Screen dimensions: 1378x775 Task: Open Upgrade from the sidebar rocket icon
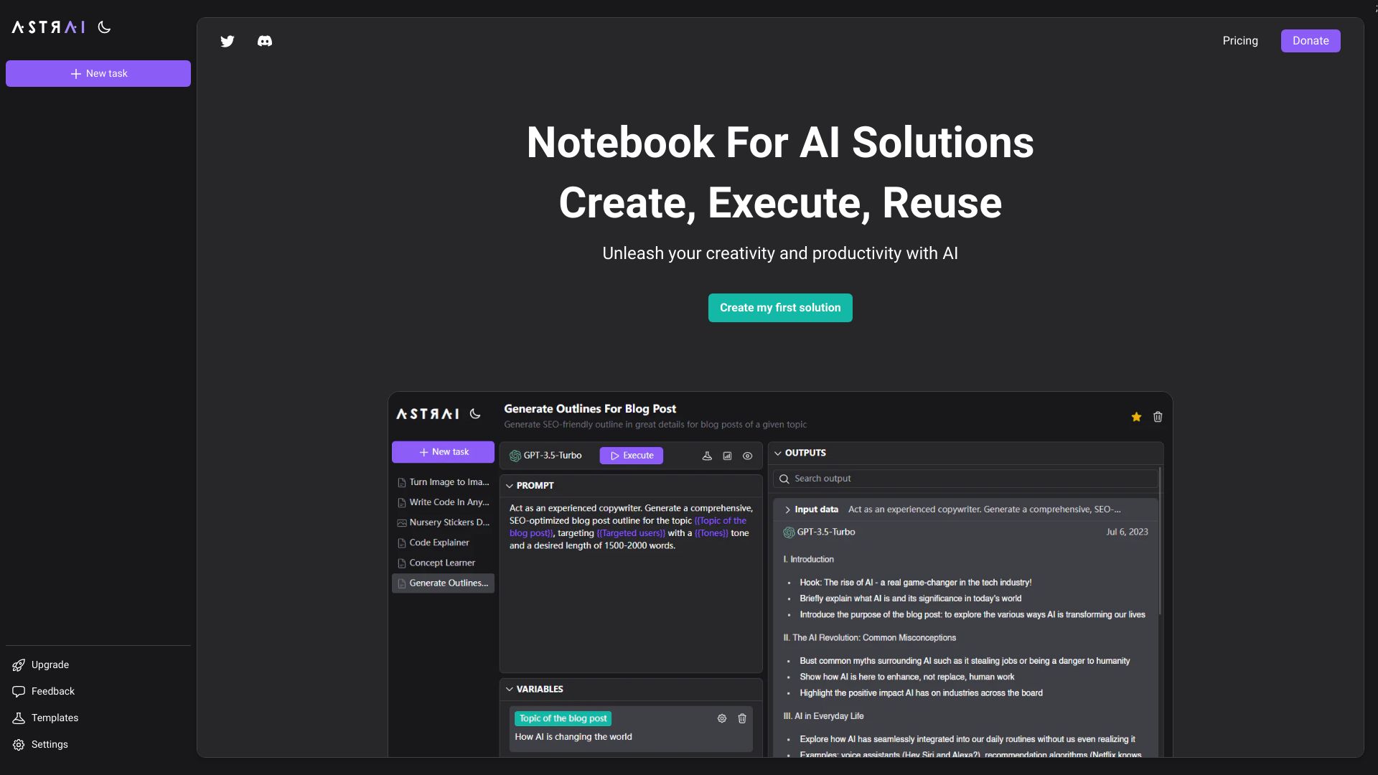pyautogui.click(x=19, y=665)
